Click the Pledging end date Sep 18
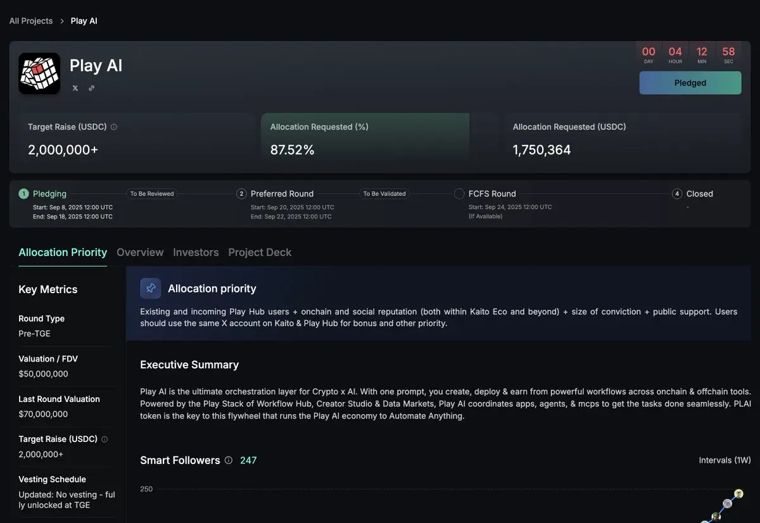 73,217
